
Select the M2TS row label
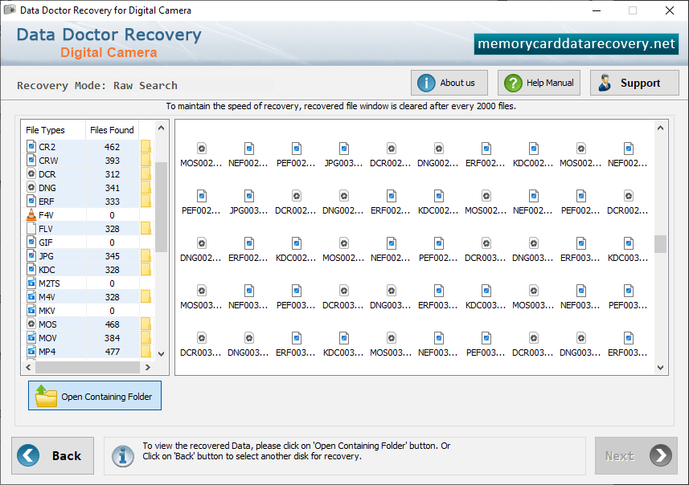[x=49, y=283]
